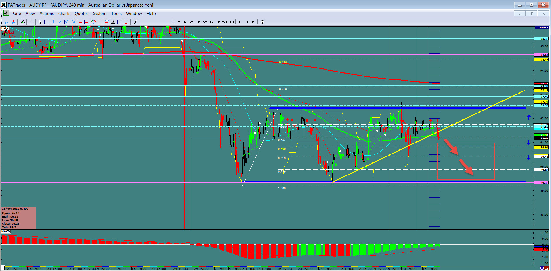Open the Actions menu
This screenshot has width=551, height=271.
pos(46,14)
